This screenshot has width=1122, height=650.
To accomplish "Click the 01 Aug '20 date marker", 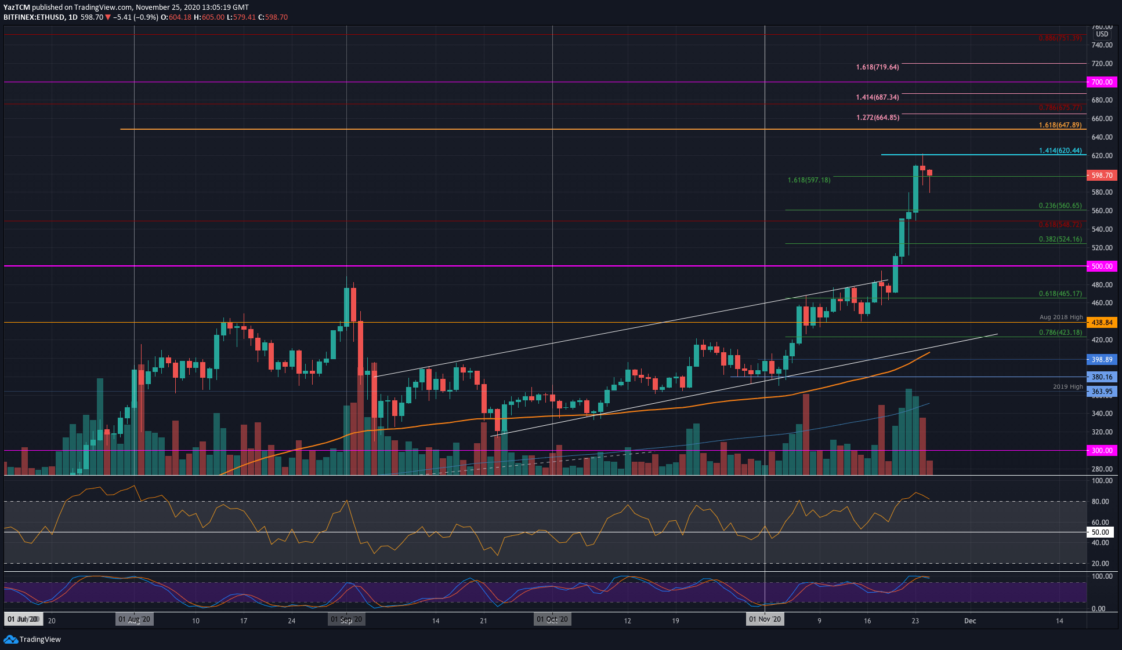I will pos(134,619).
